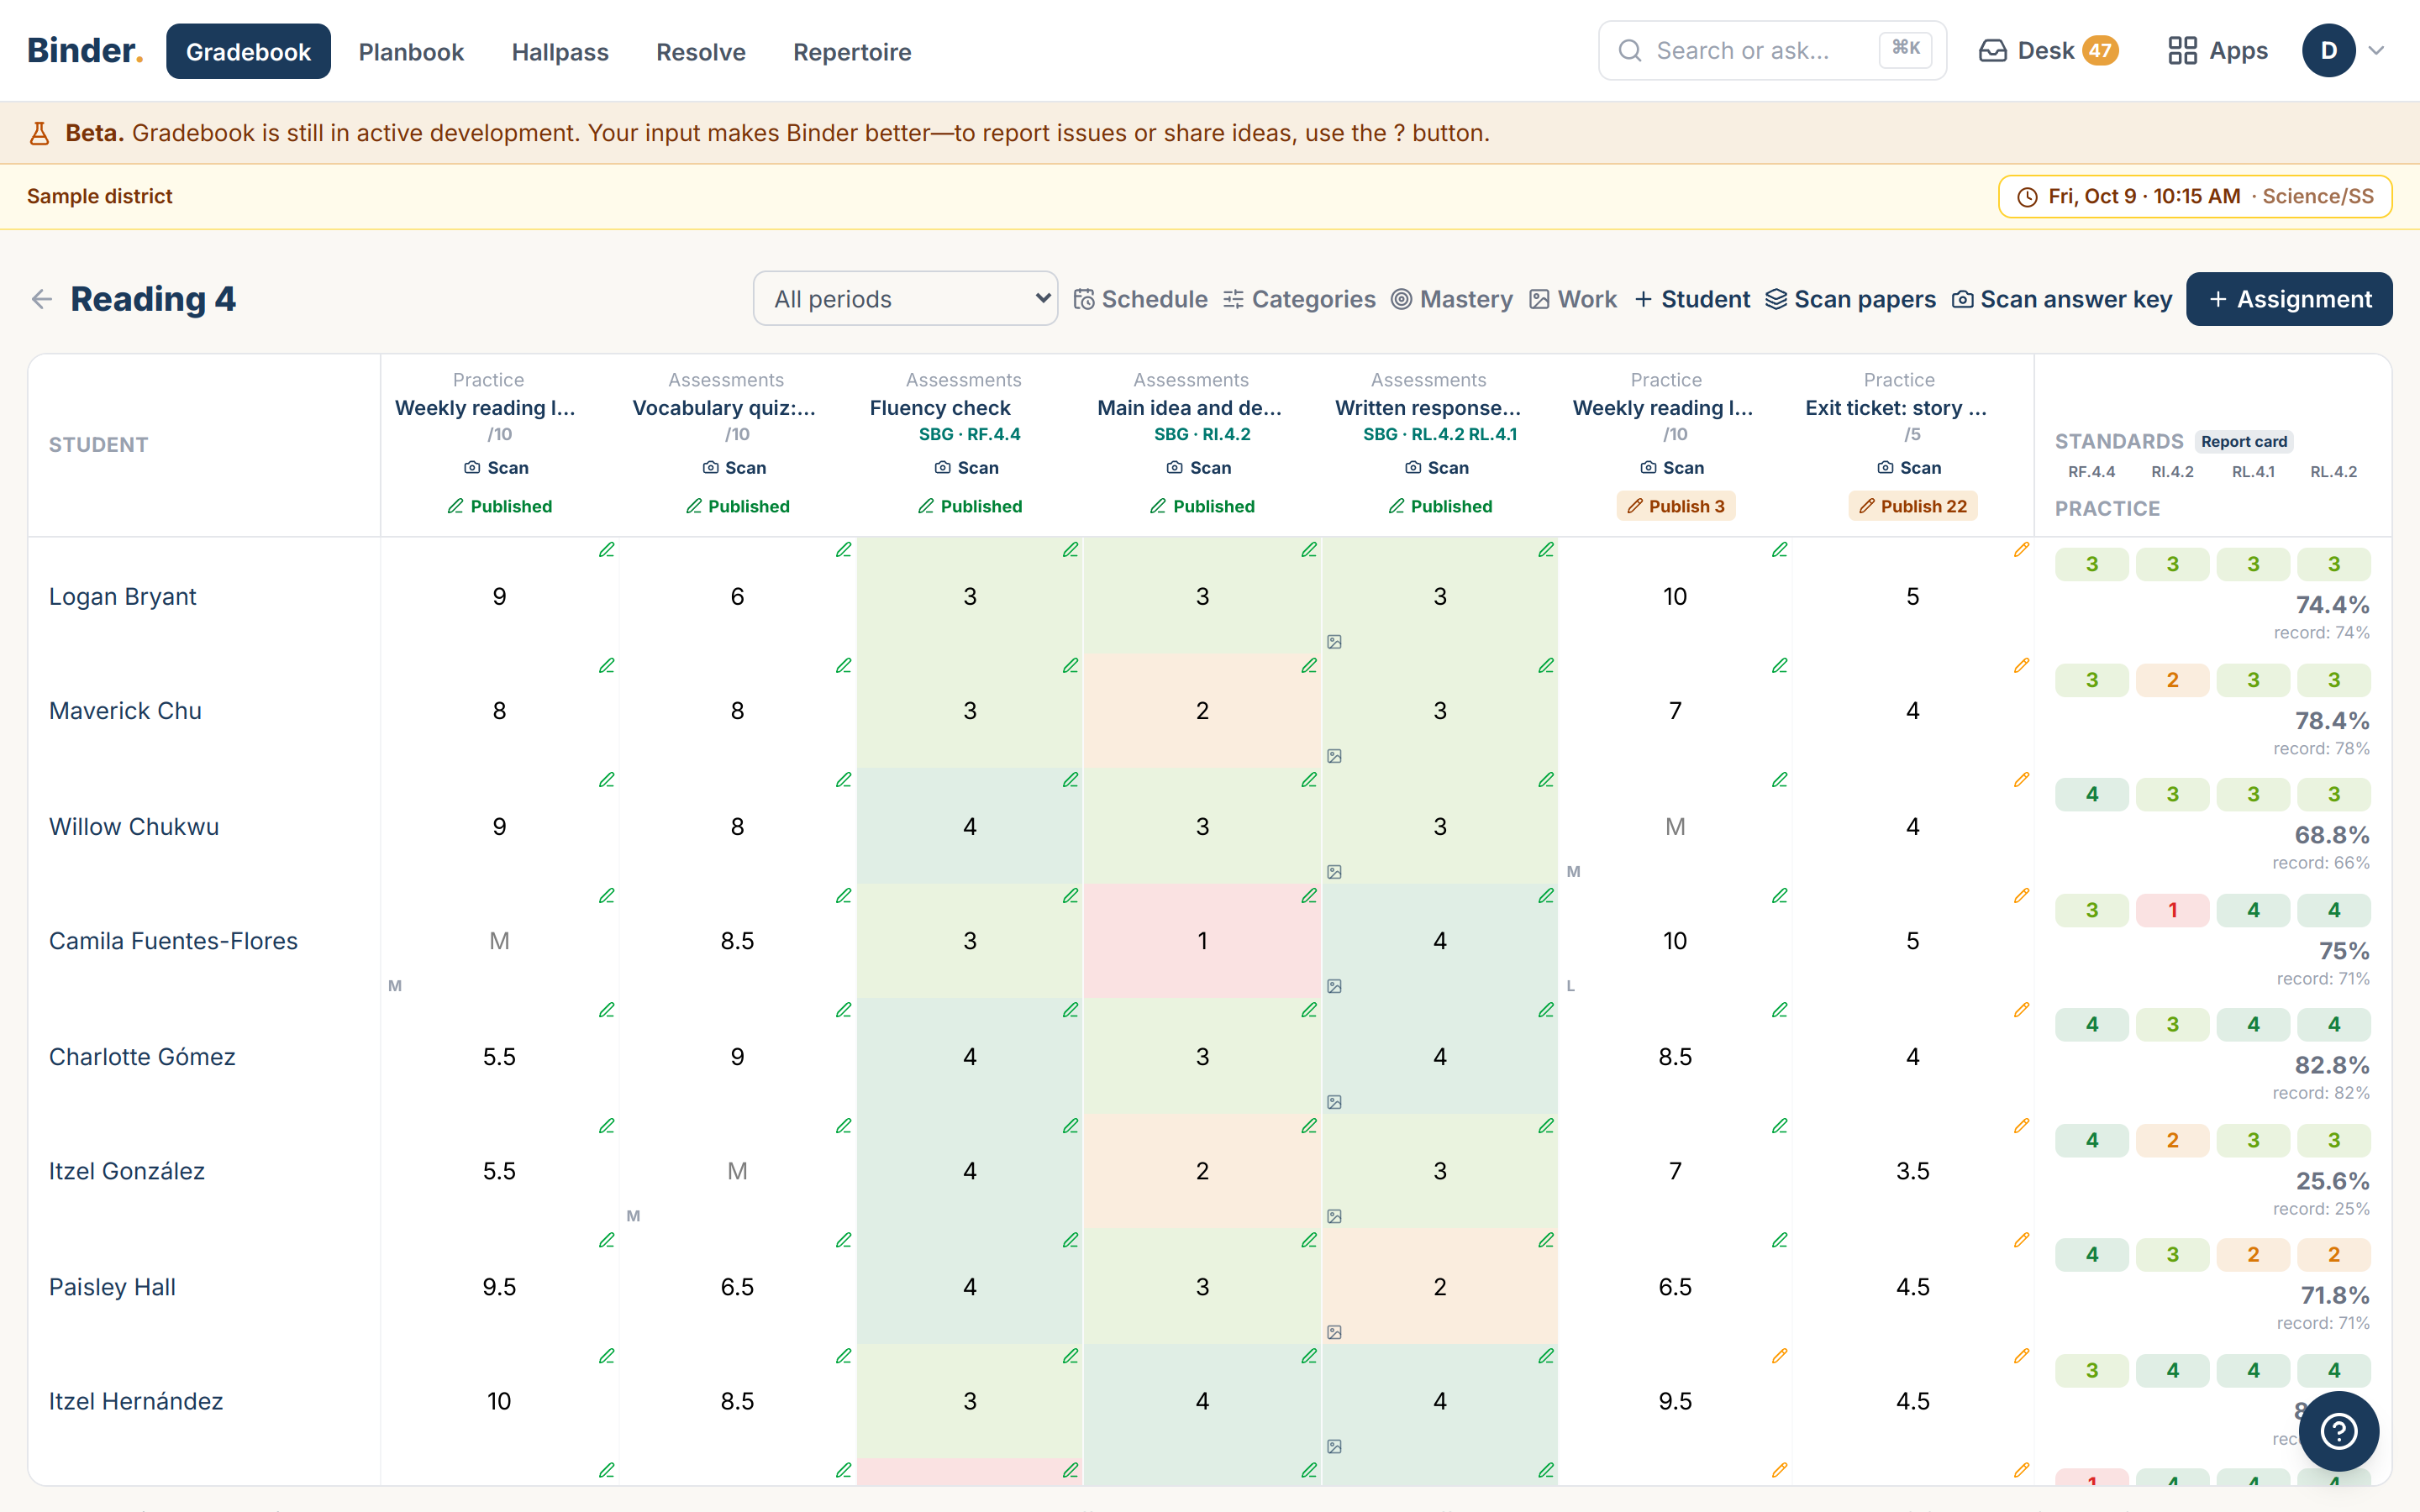The height and width of the screenshot is (1512, 2420).
Task: Edit Logan Bryant's Exit ticket score pencil
Action: [2021, 550]
